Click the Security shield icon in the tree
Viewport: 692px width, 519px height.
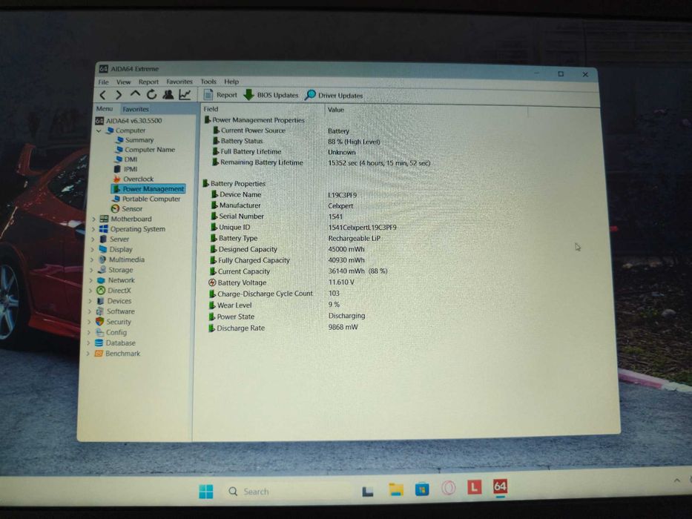click(100, 322)
